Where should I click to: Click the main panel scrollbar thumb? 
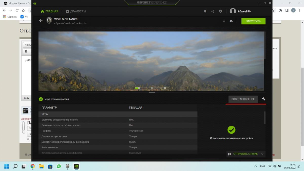[x=265, y=45]
